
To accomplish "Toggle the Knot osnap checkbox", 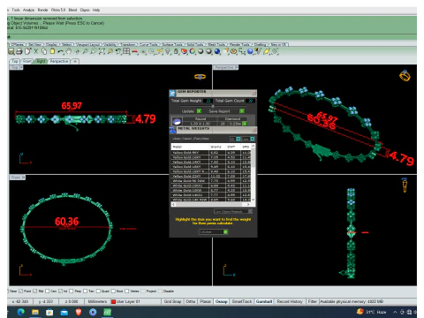I will click(113, 291).
